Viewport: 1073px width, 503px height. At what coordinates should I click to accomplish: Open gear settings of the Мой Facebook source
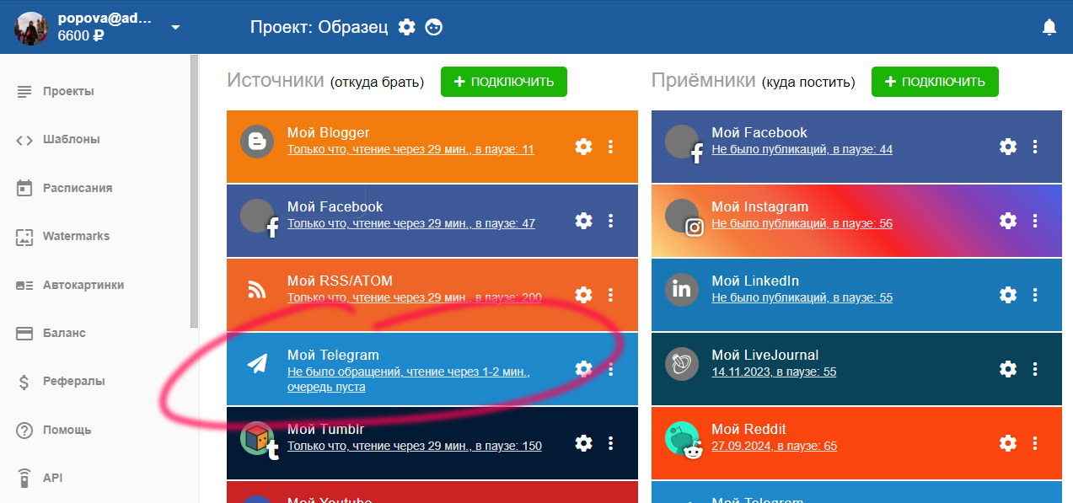point(583,221)
